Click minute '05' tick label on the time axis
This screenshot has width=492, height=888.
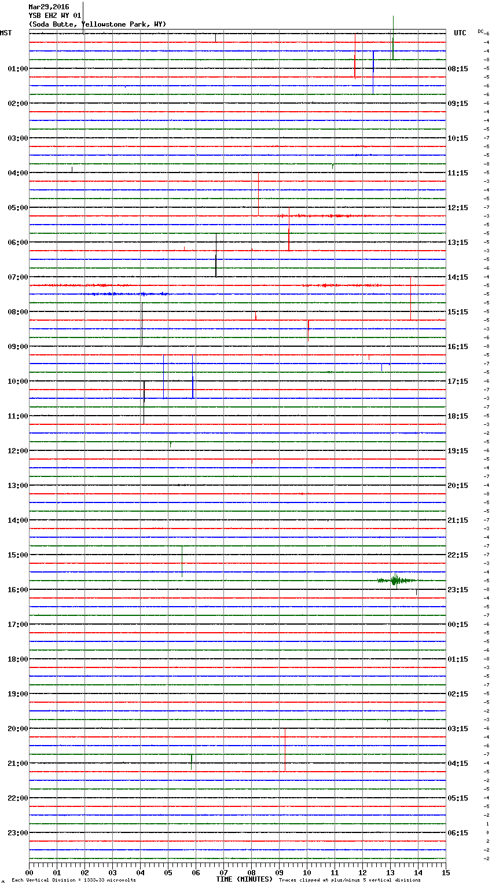click(x=168, y=872)
